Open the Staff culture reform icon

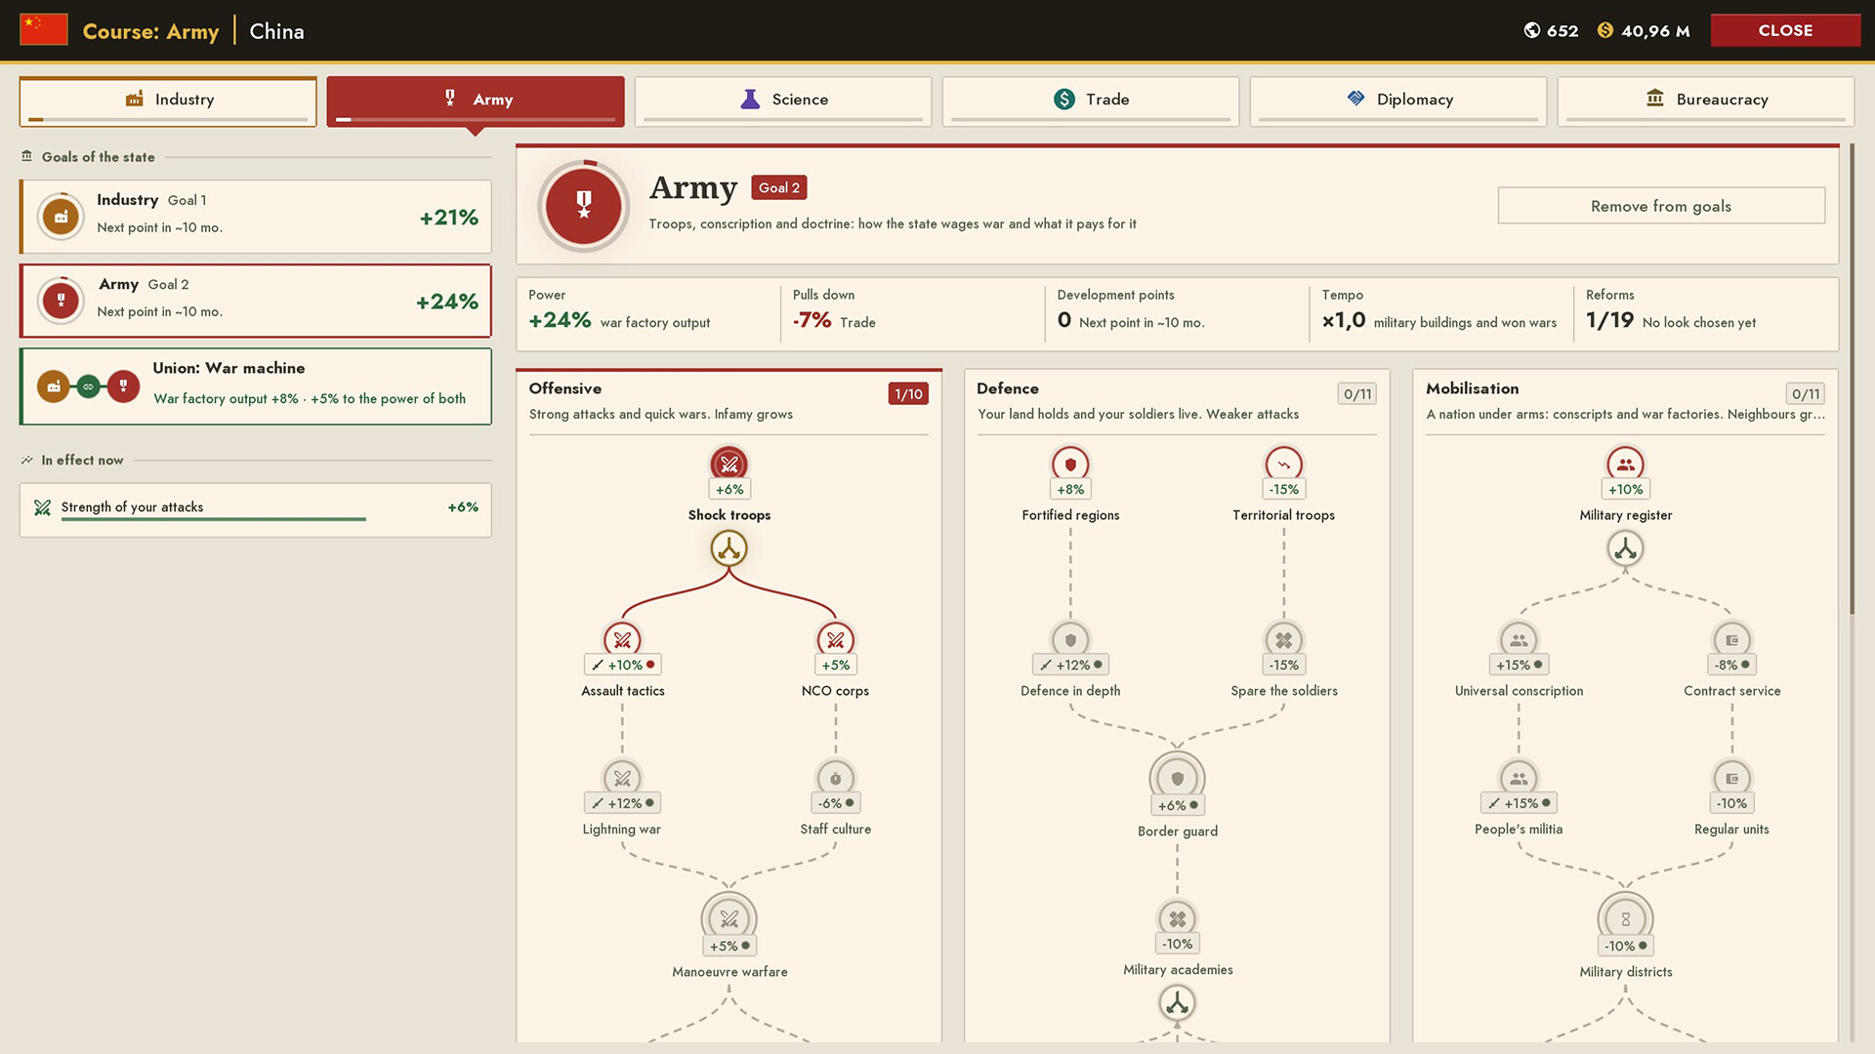click(835, 778)
